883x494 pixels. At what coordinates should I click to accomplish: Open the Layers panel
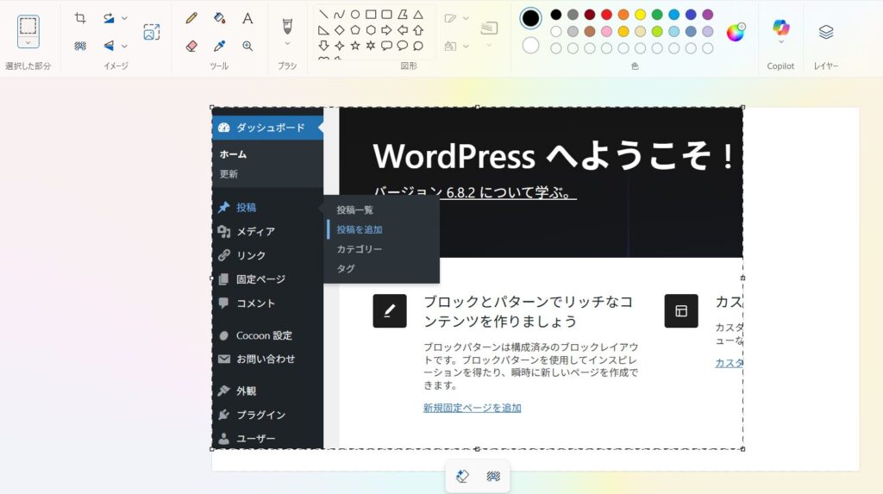click(825, 32)
